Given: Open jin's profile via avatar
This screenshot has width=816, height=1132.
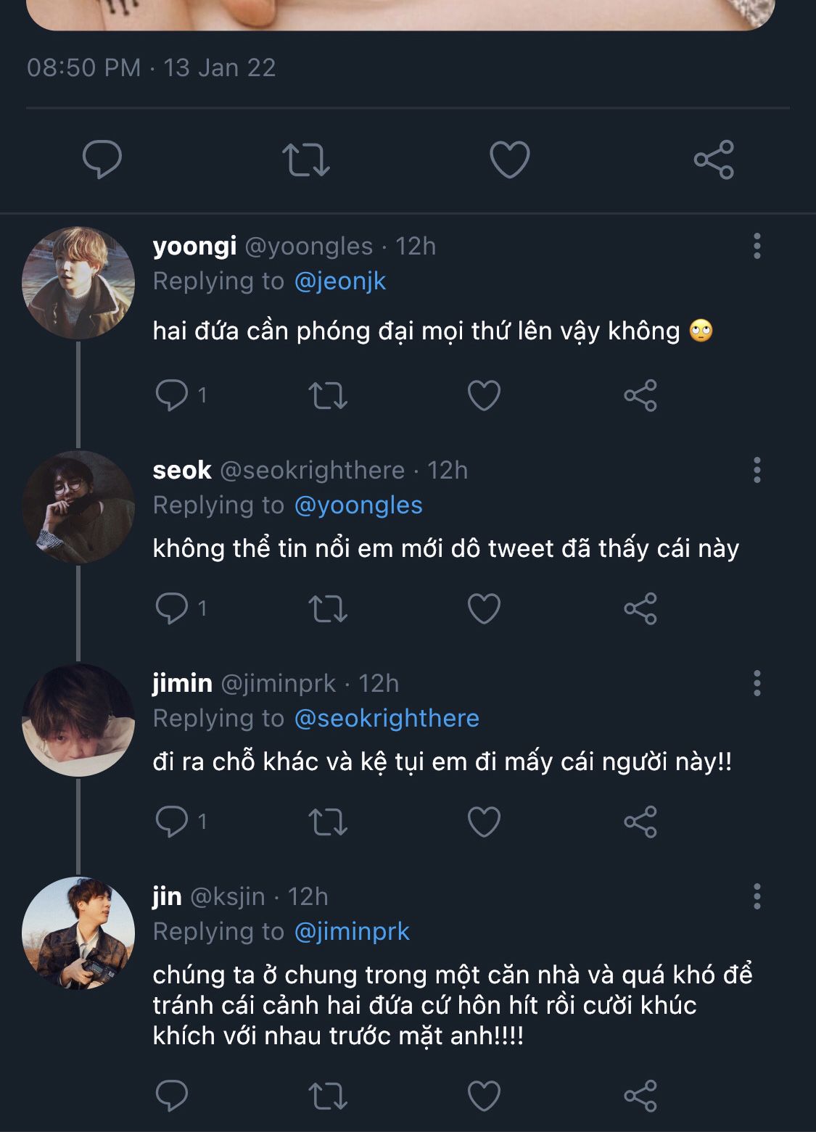Looking at the screenshot, I should [78, 933].
